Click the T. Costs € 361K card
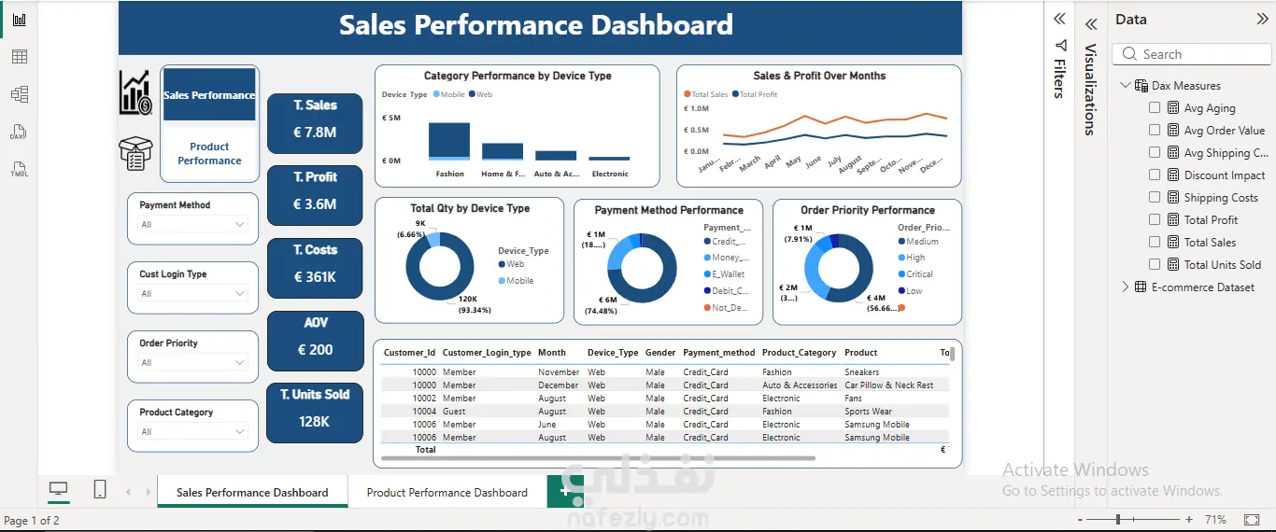1276x532 pixels. pos(315,268)
